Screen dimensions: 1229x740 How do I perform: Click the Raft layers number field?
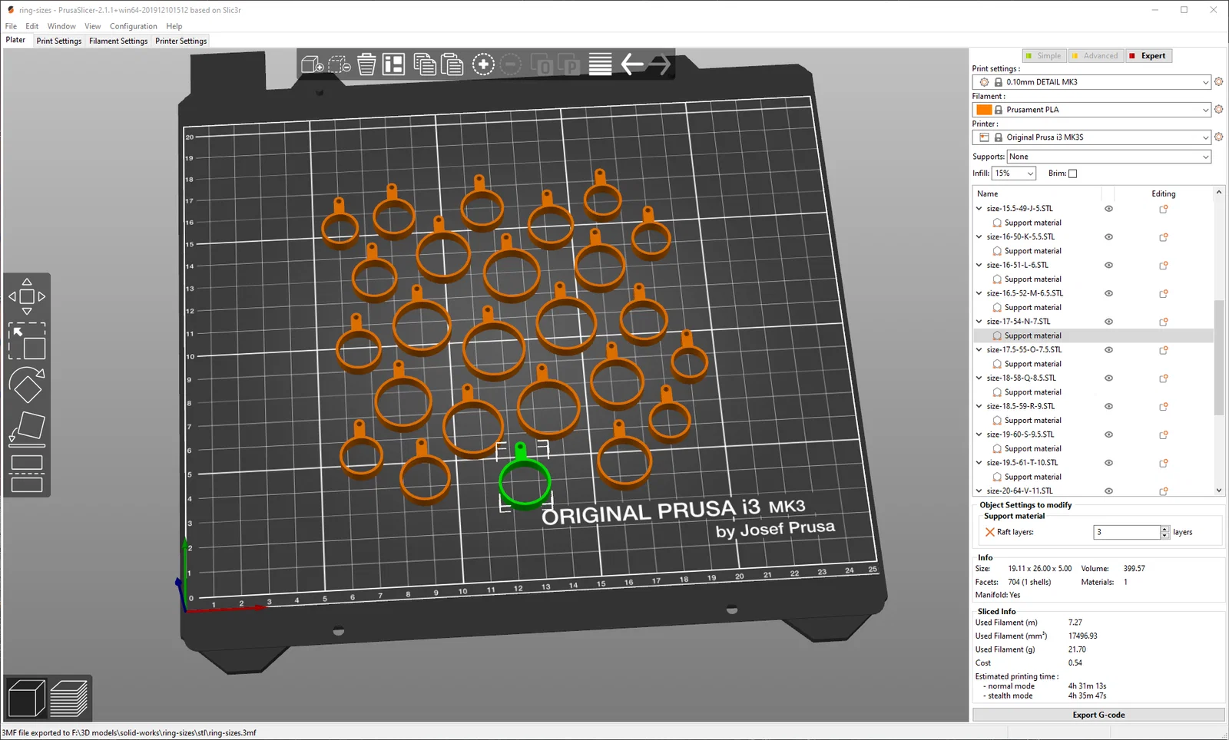pyautogui.click(x=1126, y=532)
